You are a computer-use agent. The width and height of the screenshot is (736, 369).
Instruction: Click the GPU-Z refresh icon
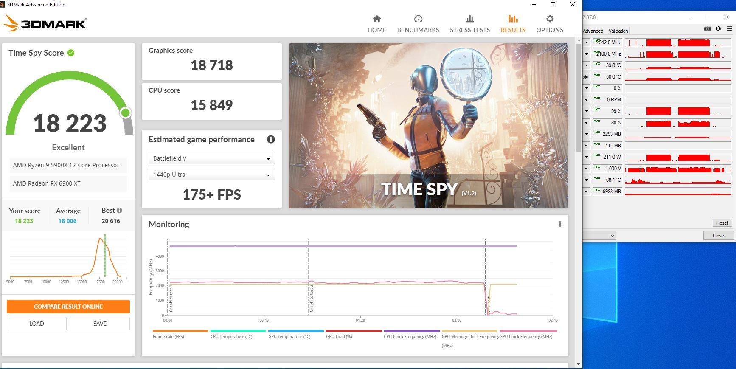tap(718, 28)
